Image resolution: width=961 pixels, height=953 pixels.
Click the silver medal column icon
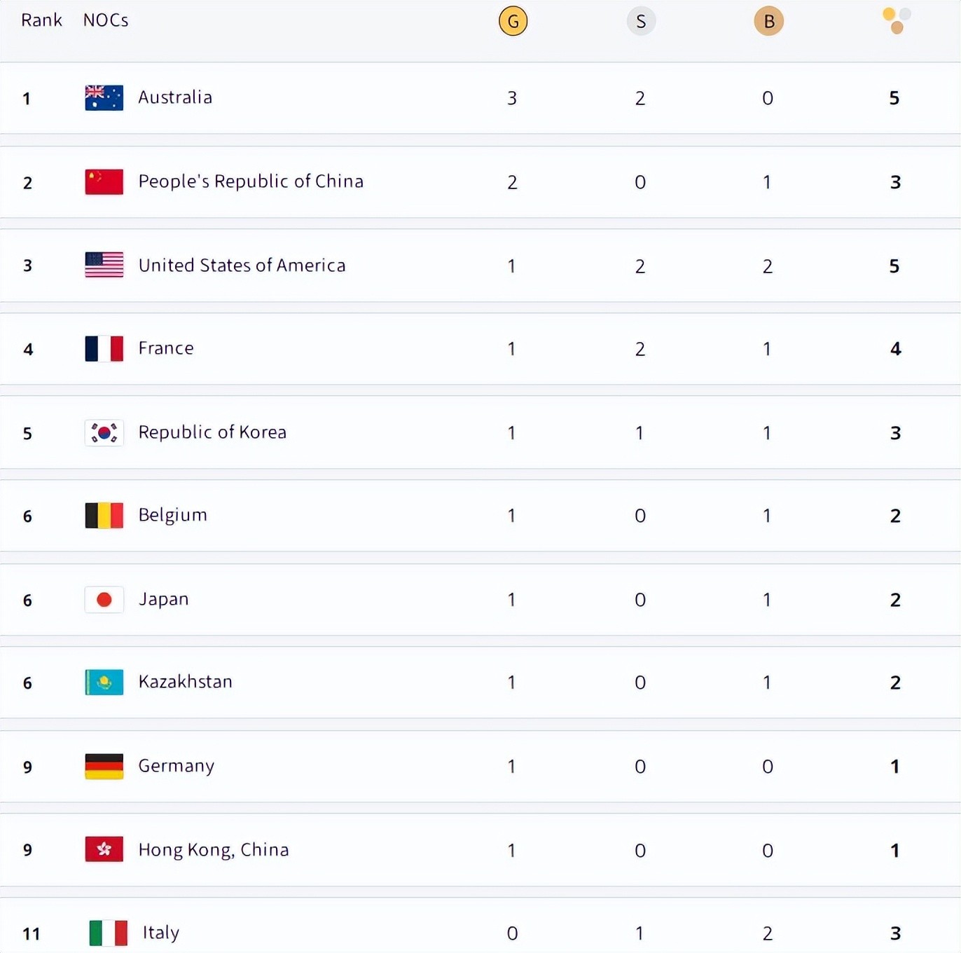(641, 21)
